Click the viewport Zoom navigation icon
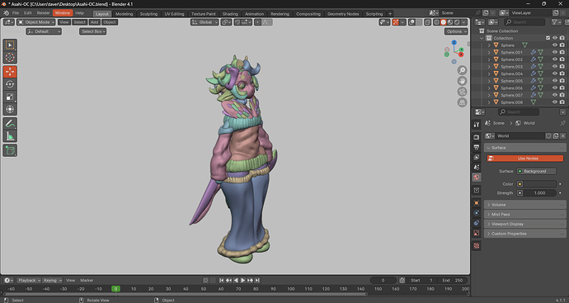Screen dimensions: 569x303 [462, 70]
